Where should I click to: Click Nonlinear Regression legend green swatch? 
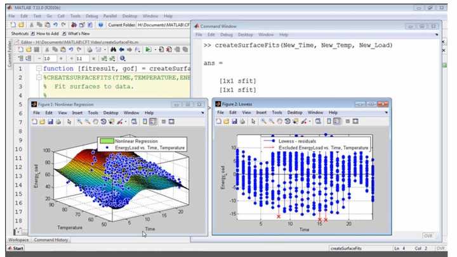coord(107,141)
